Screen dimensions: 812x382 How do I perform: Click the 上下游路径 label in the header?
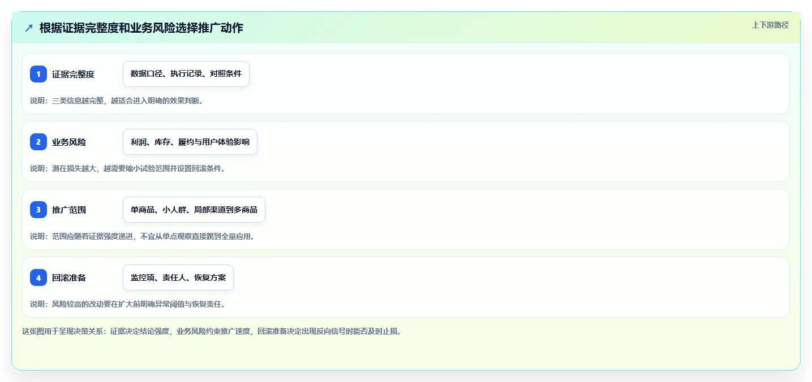coord(770,25)
